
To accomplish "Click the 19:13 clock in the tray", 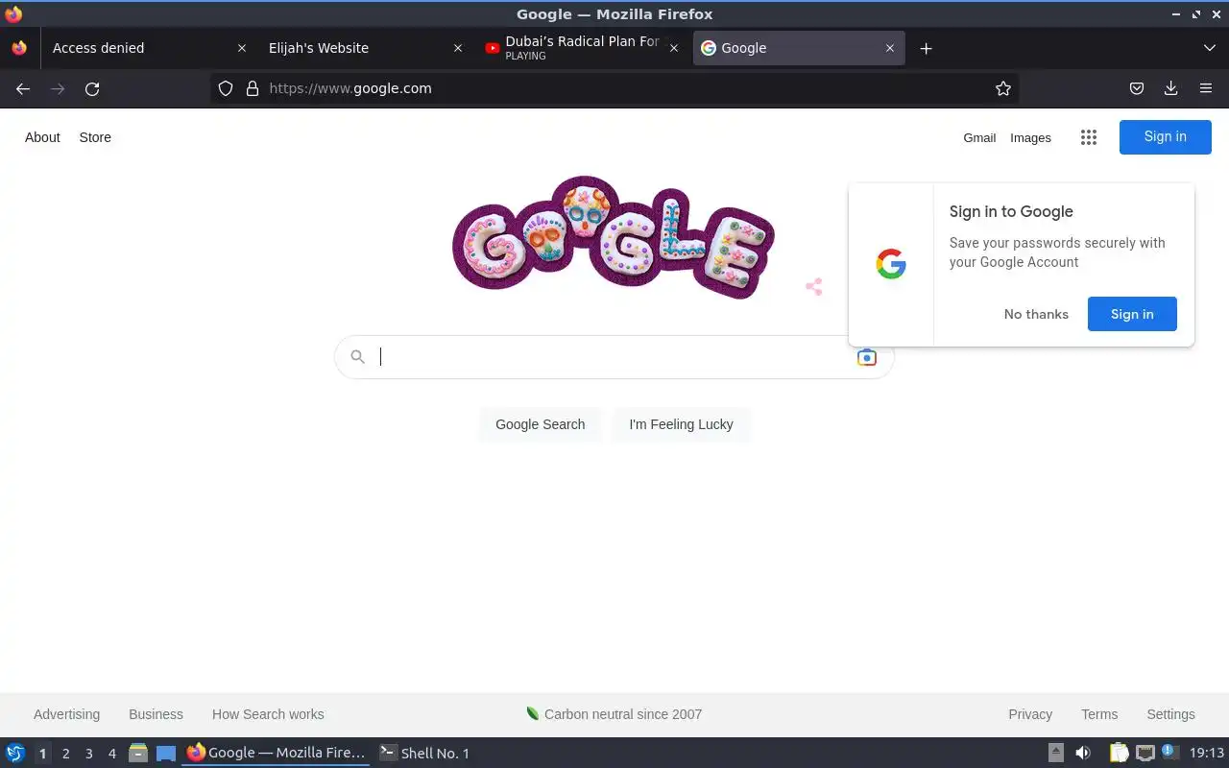I will pyautogui.click(x=1207, y=753).
